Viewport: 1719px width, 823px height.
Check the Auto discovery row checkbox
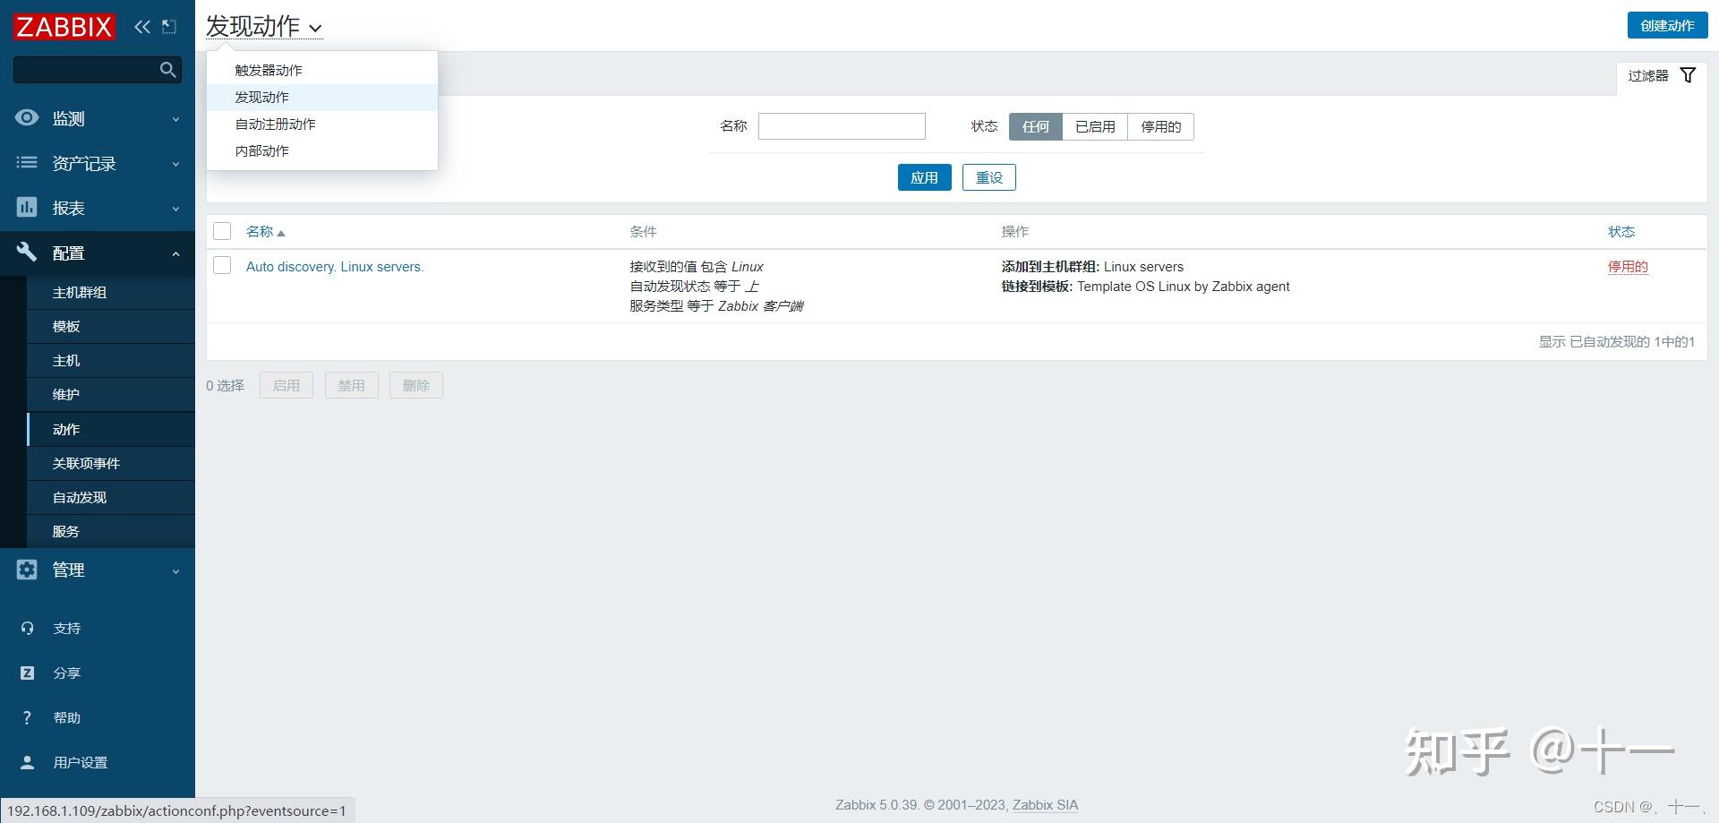click(222, 265)
